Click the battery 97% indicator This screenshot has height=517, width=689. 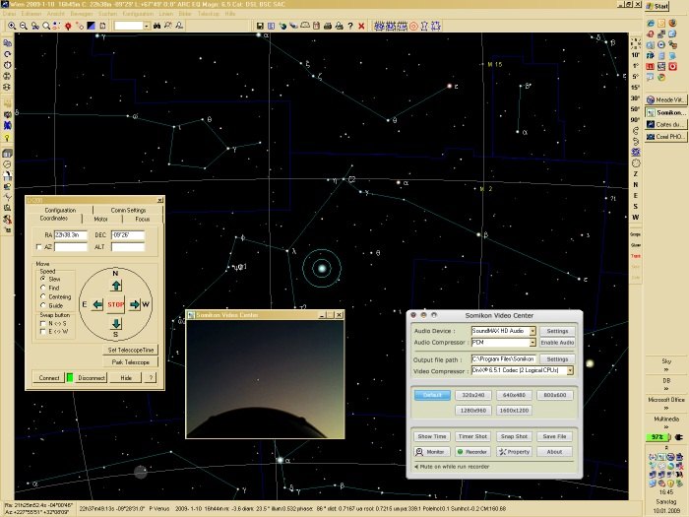(658, 437)
